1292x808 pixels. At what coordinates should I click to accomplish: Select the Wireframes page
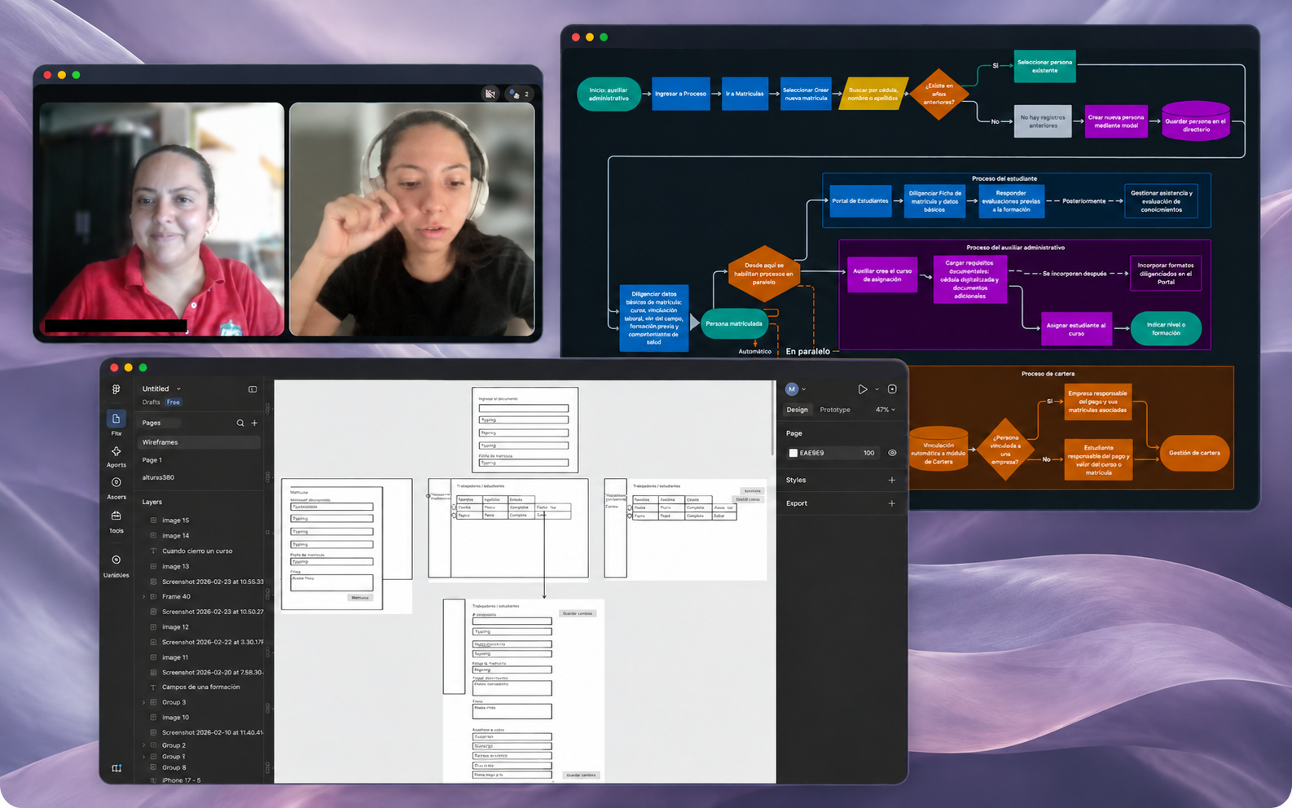199,442
